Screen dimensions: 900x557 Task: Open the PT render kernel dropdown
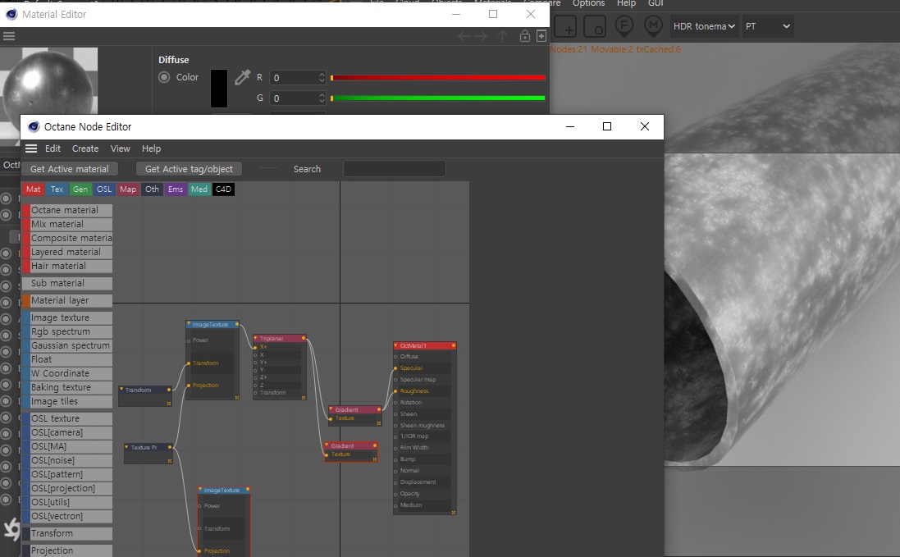(767, 26)
